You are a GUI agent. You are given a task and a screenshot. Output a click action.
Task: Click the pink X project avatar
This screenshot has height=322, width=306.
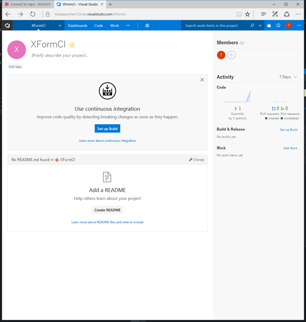point(17,50)
